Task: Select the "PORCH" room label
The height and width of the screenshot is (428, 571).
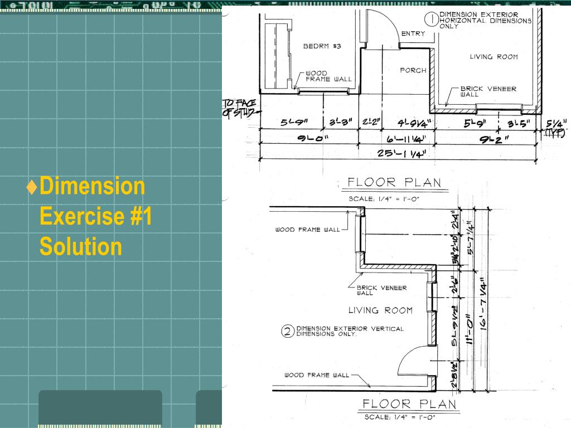Action: pos(413,70)
